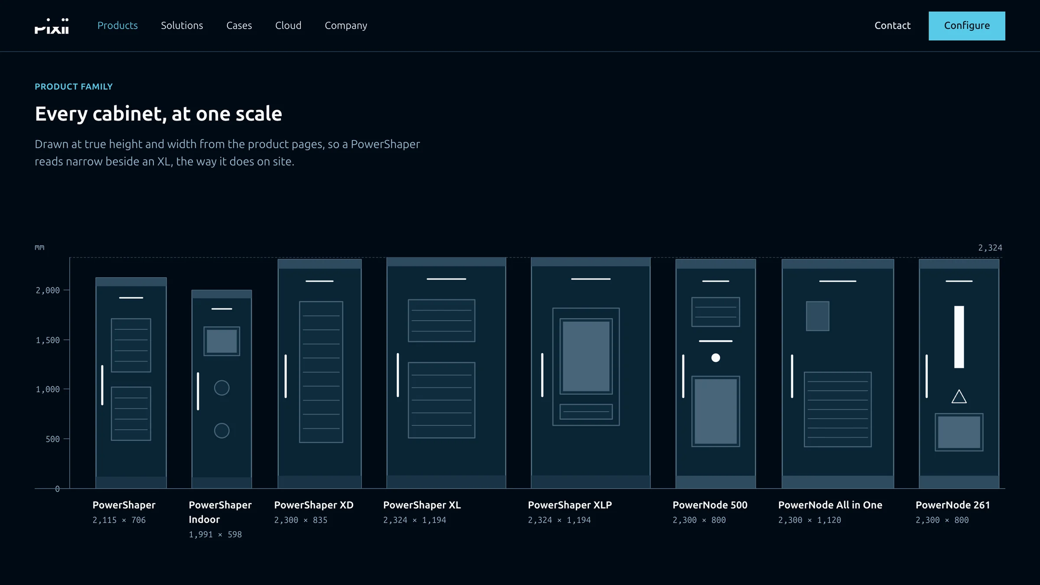Select the PowerShaper XL cabinet drawing

point(446,373)
